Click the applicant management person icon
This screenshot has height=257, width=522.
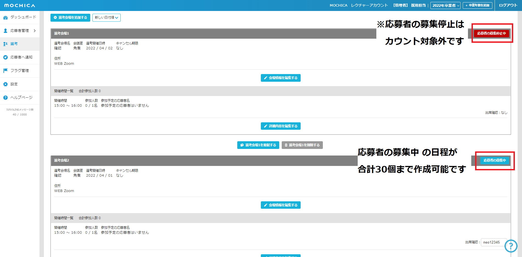(5, 31)
